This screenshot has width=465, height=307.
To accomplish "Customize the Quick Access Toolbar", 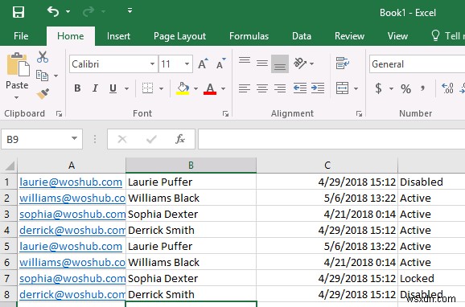I will point(130,10).
